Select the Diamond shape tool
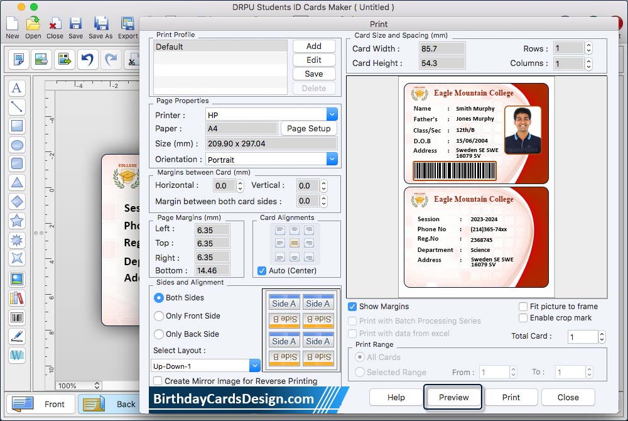 coord(17,202)
